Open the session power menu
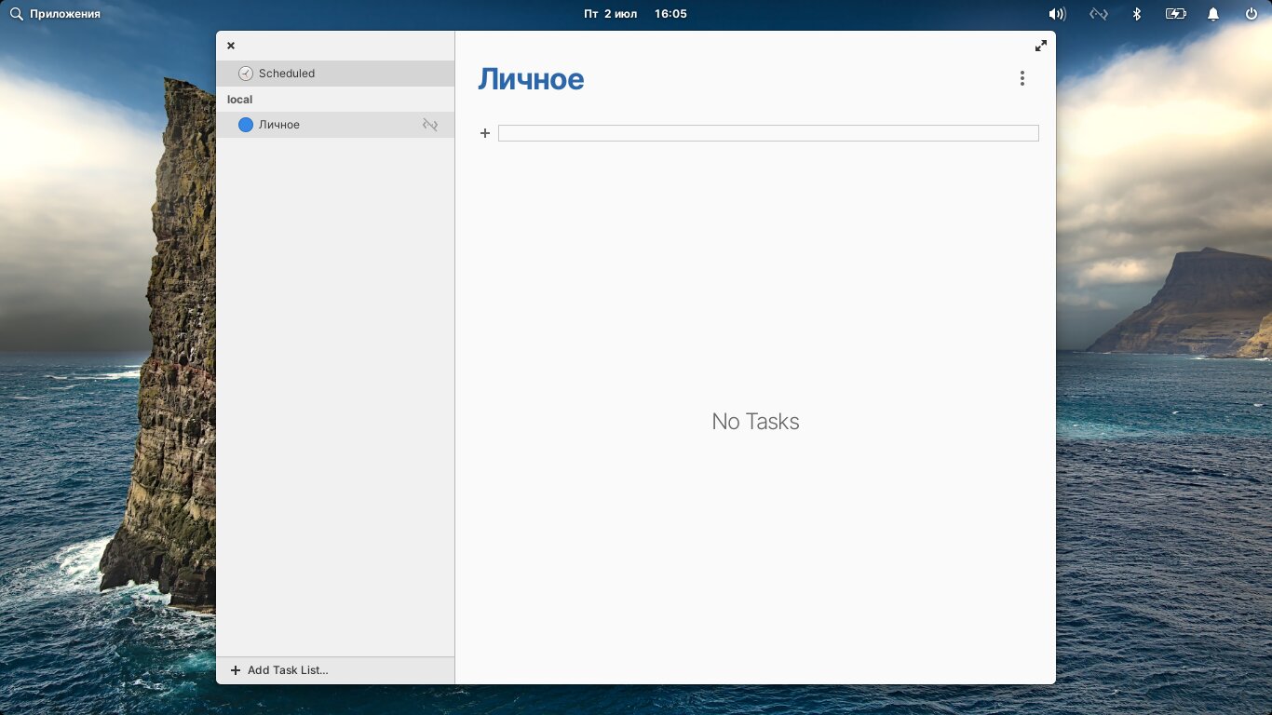 click(1252, 14)
